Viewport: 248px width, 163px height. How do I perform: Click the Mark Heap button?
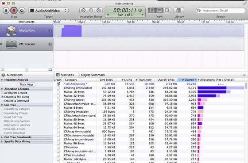27,84
